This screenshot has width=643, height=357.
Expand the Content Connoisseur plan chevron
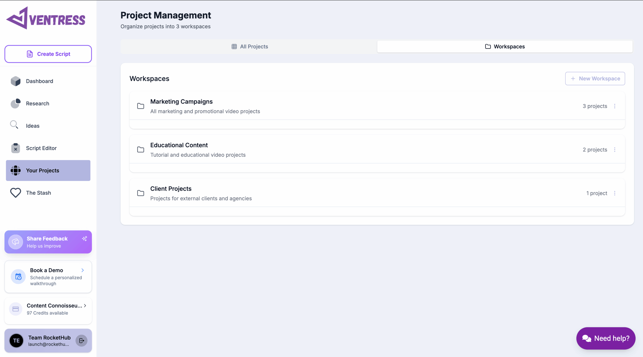click(85, 305)
